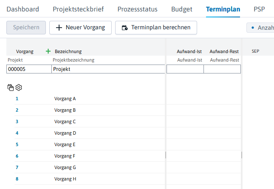
Task: Go to the Prozessstatus tab
Action: pyautogui.click(x=137, y=9)
